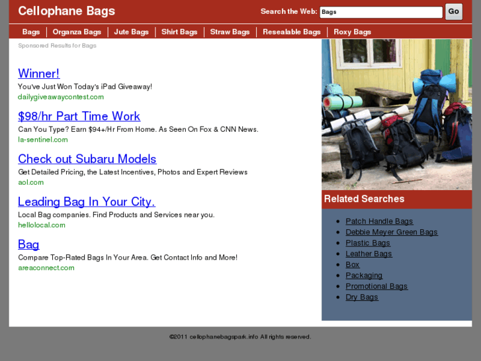Click the Cellophane Bags site title
The image size is (481, 361).
tap(67, 11)
